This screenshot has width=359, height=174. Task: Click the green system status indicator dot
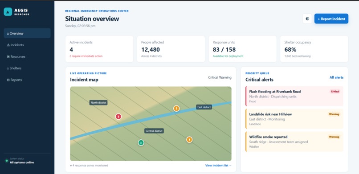click(x=7, y=161)
